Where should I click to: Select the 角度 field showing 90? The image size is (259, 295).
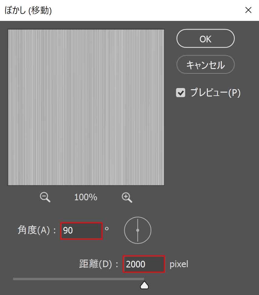tap(82, 231)
